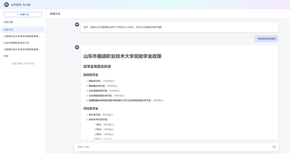Image resolution: width=290 pixels, height=154 pixels.
Task: Open the 大数据与会计 conversation directly below 新建对话
Action: 22,36
